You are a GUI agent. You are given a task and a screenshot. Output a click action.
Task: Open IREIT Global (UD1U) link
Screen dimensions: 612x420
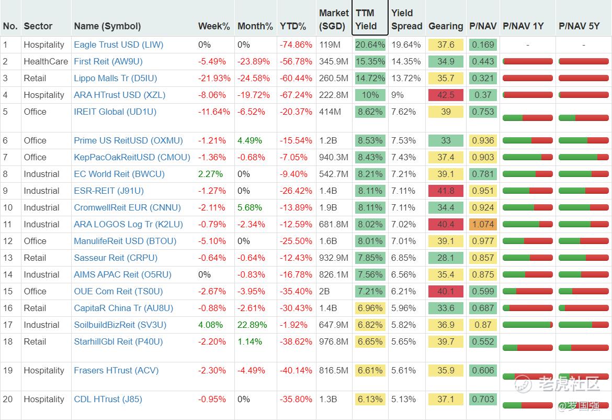coord(115,112)
